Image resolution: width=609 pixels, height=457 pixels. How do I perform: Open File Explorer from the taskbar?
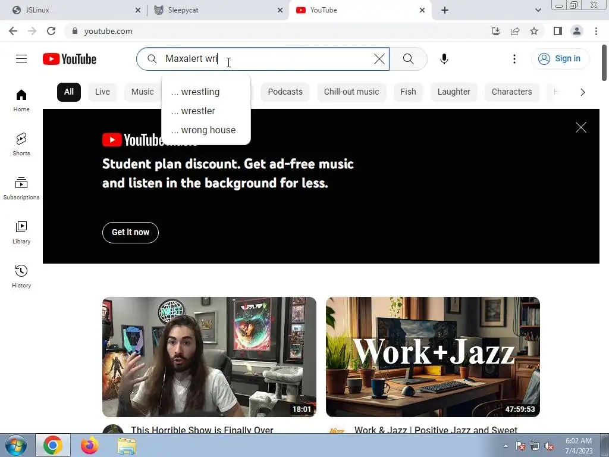[127, 445]
